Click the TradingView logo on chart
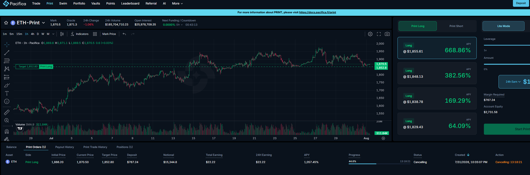The image size is (530, 175). (x=20, y=129)
